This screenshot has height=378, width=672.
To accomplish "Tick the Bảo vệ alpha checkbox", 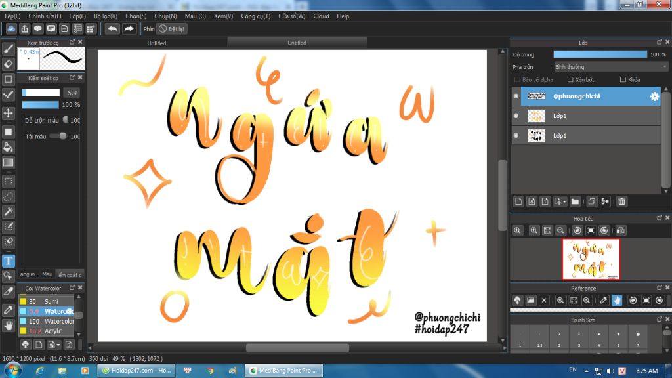I will pyautogui.click(x=517, y=79).
